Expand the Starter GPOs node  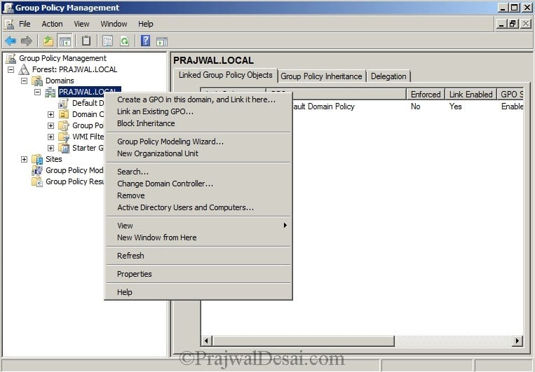click(x=51, y=148)
